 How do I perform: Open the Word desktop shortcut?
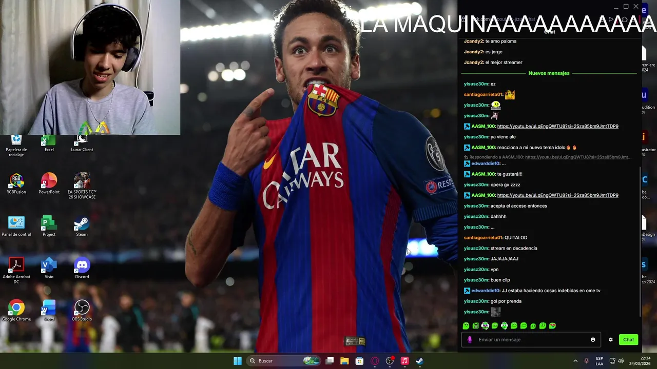coord(49,311)
